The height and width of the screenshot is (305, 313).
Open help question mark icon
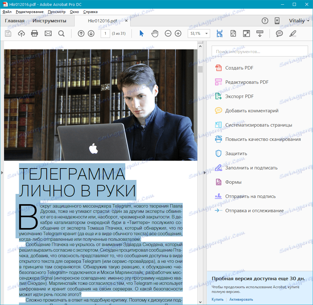pos(265,21)
